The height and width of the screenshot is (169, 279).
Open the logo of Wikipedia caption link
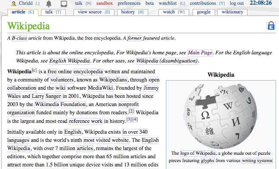(x=198, y=153)
